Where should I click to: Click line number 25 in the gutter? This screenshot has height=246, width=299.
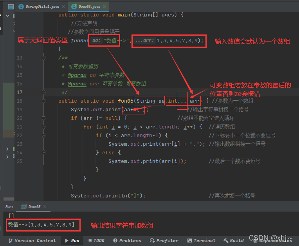pos(20,161)
